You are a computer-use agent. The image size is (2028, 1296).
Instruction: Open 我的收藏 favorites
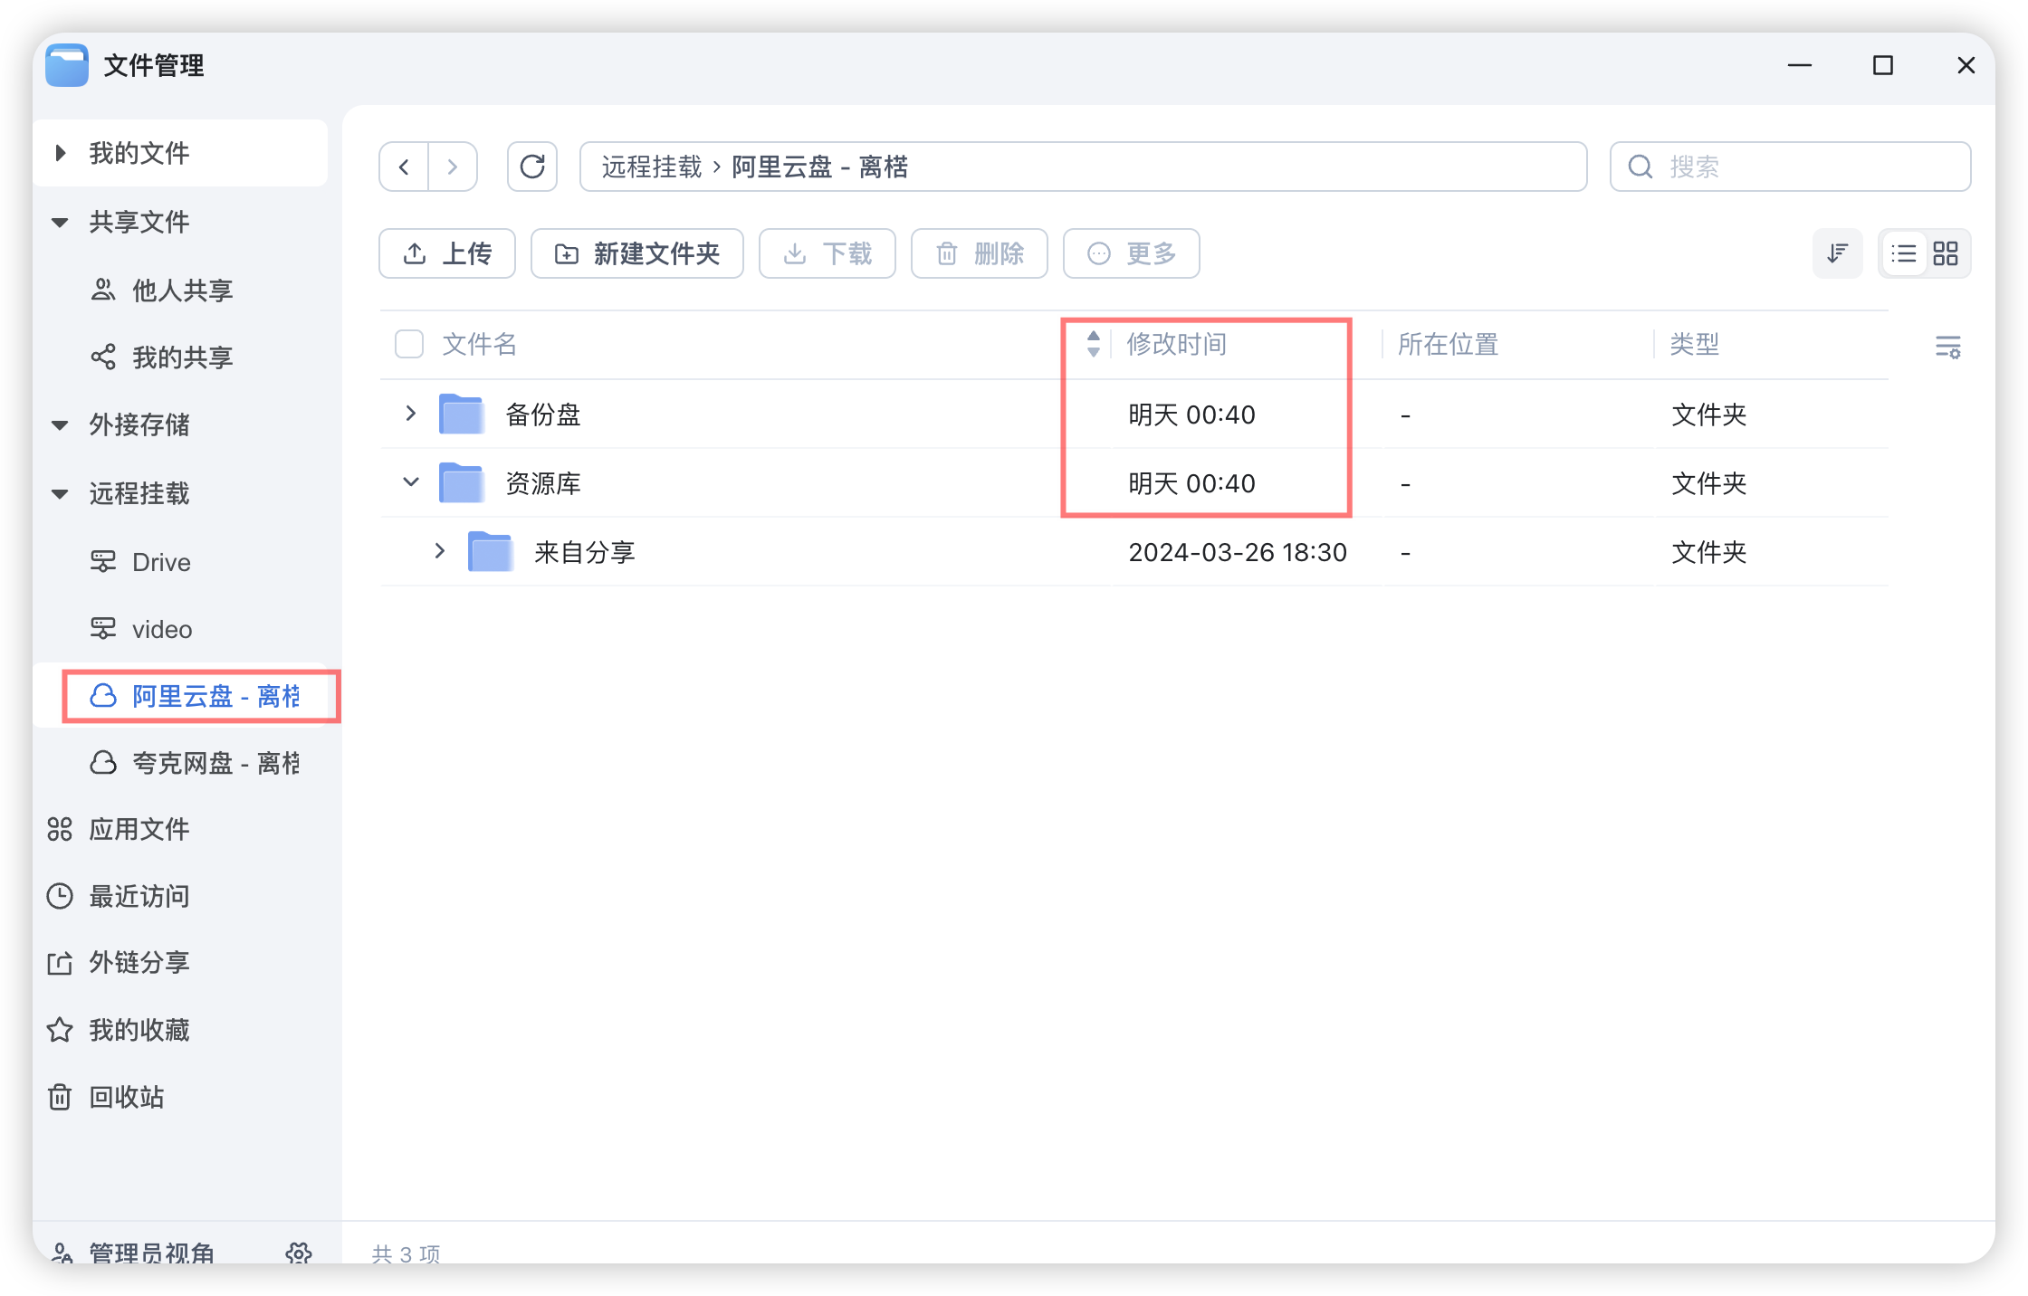(x=139, y=1030)
